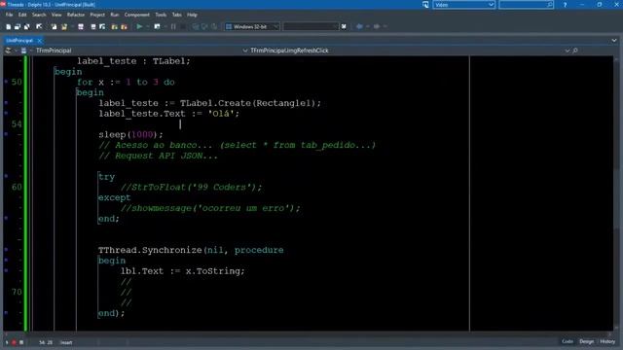
Task: Click the sync icon left of TFrmPrincipal
Action: click(x=8, y=51)
